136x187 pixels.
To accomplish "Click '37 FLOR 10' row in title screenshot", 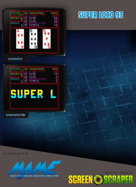I will coord(41,74).
